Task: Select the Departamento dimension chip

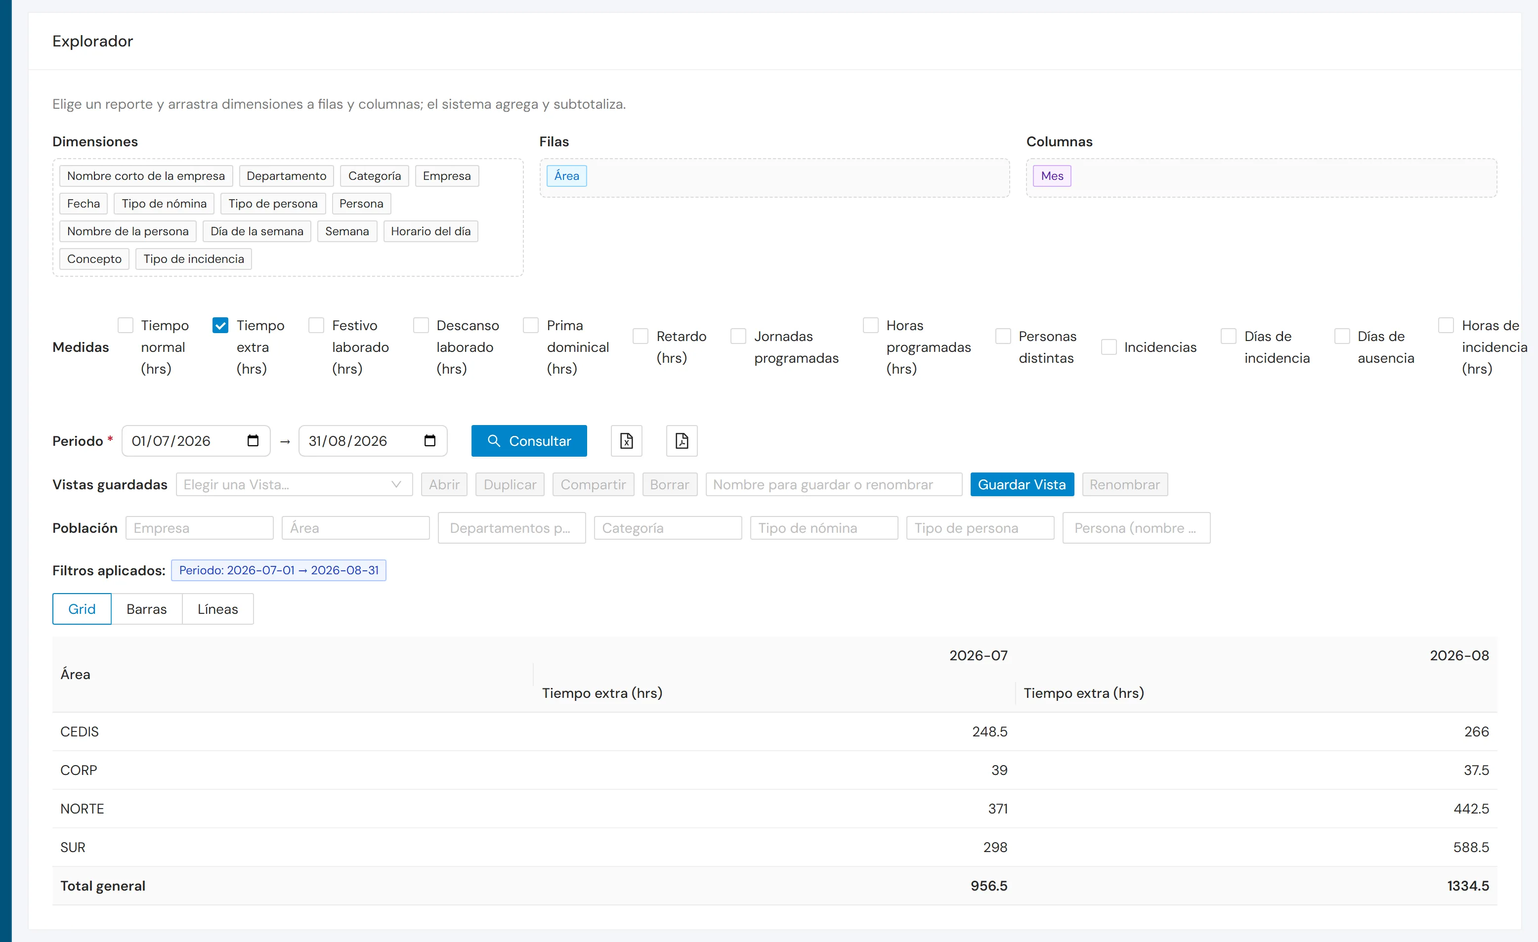Action: pos(287,176)
